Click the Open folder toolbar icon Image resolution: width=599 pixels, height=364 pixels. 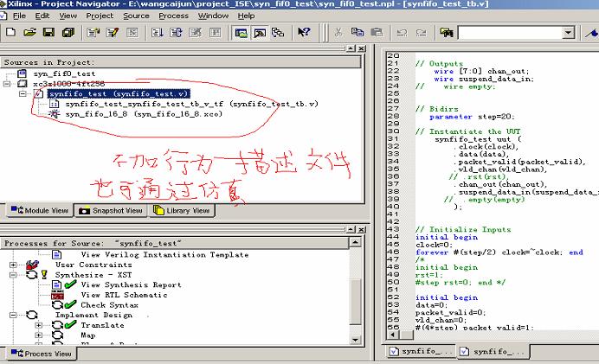click(x=30, y=32)
